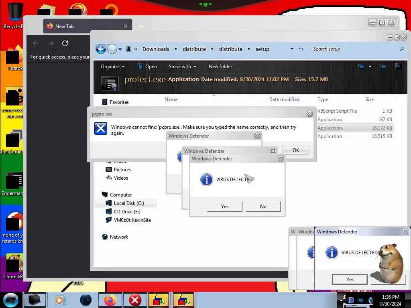Click the refresh icon in address bar
Image resolution: width=411 pixels, height=308 pixels.
point(301,49)
